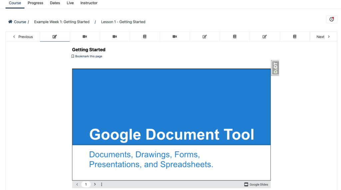This screenshot has width=341, height=190.
Task: Advance to next slide arrow
Action: tap(95, 184)
